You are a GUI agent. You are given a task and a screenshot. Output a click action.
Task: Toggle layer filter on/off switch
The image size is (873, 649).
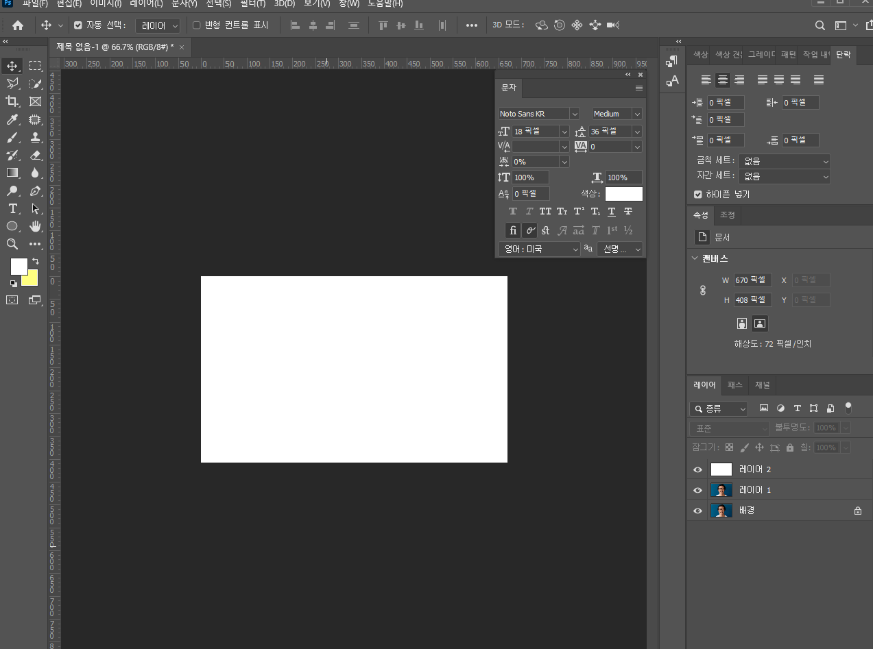[x=848, y=408]
